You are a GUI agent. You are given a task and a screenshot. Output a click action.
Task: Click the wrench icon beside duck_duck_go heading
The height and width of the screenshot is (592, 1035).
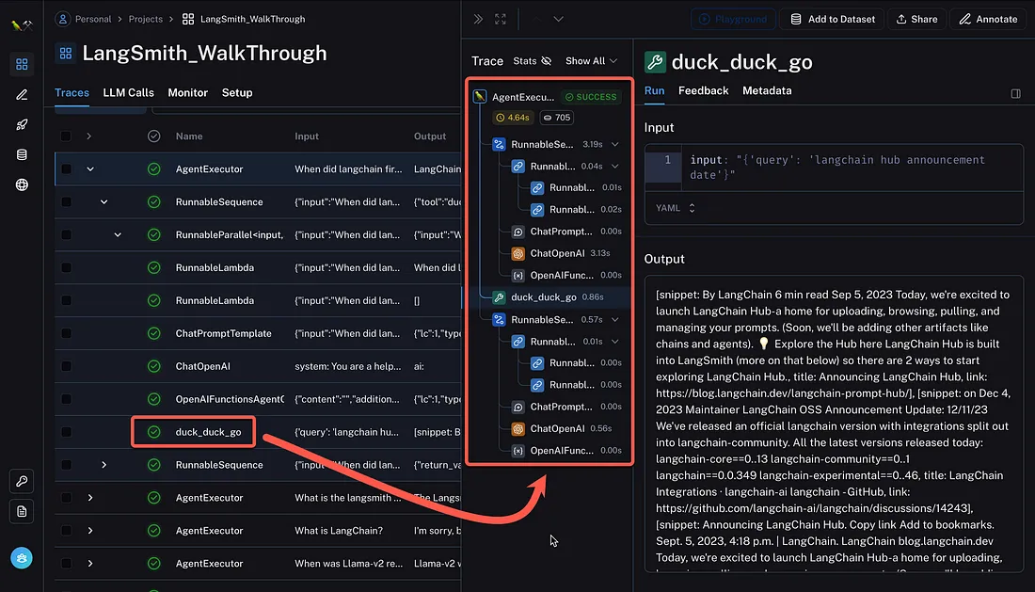point(655,62)
